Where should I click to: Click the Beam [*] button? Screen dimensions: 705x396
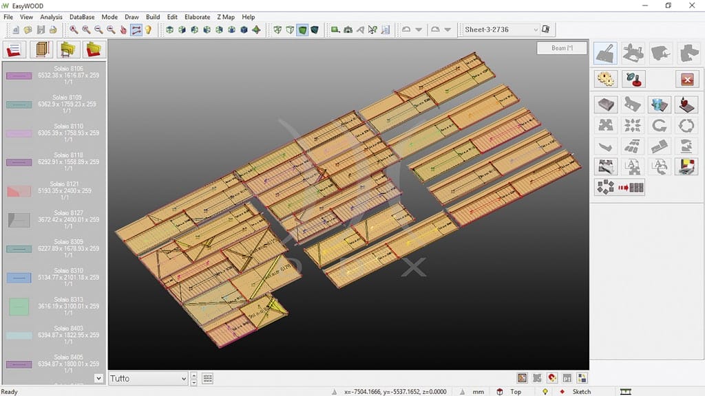tap(562, 48)
